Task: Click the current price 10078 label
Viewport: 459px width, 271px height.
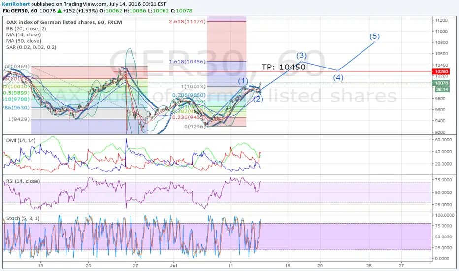Action: pyautogui.click(x=441, y=83)
